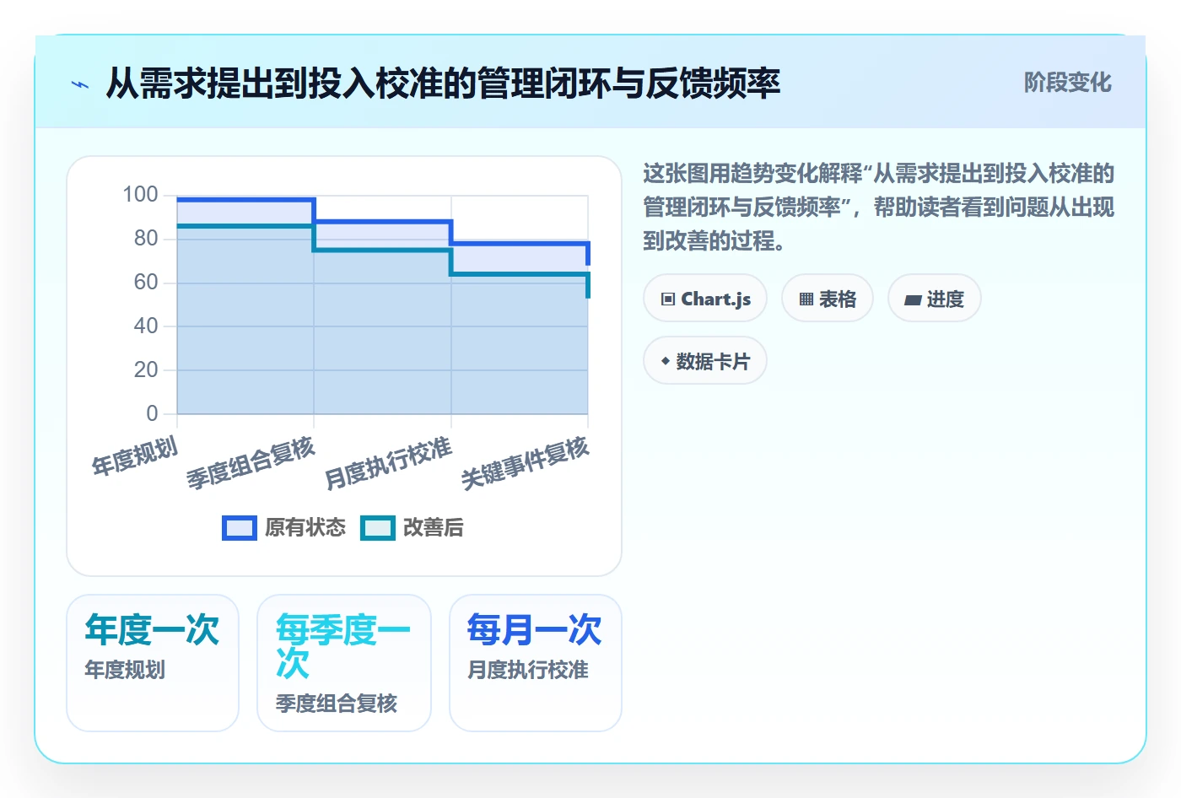Click the 60 y-axis value
The width and height of the screenshot is (1181, 798).
pos(146,283)
